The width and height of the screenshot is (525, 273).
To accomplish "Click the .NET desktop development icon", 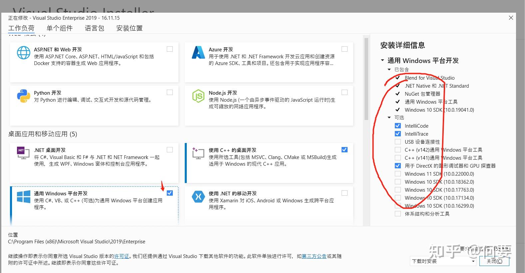I will click(23, 153).
